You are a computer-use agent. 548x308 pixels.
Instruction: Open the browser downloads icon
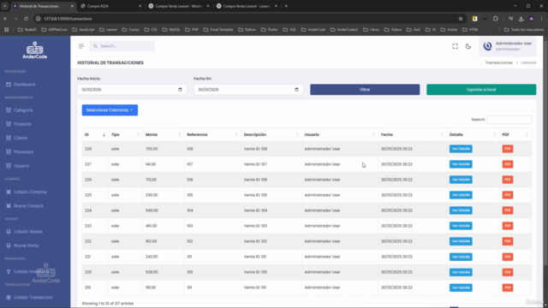pos(521,19)
